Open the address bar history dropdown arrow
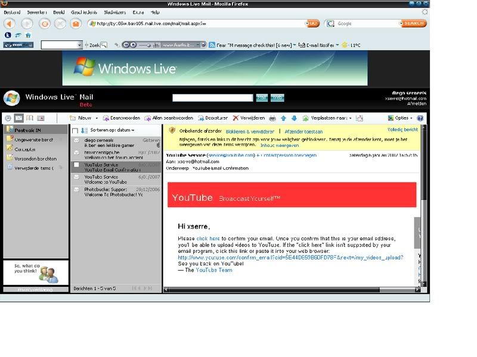The width and height of the screenshot is (477, 357). 307,23
